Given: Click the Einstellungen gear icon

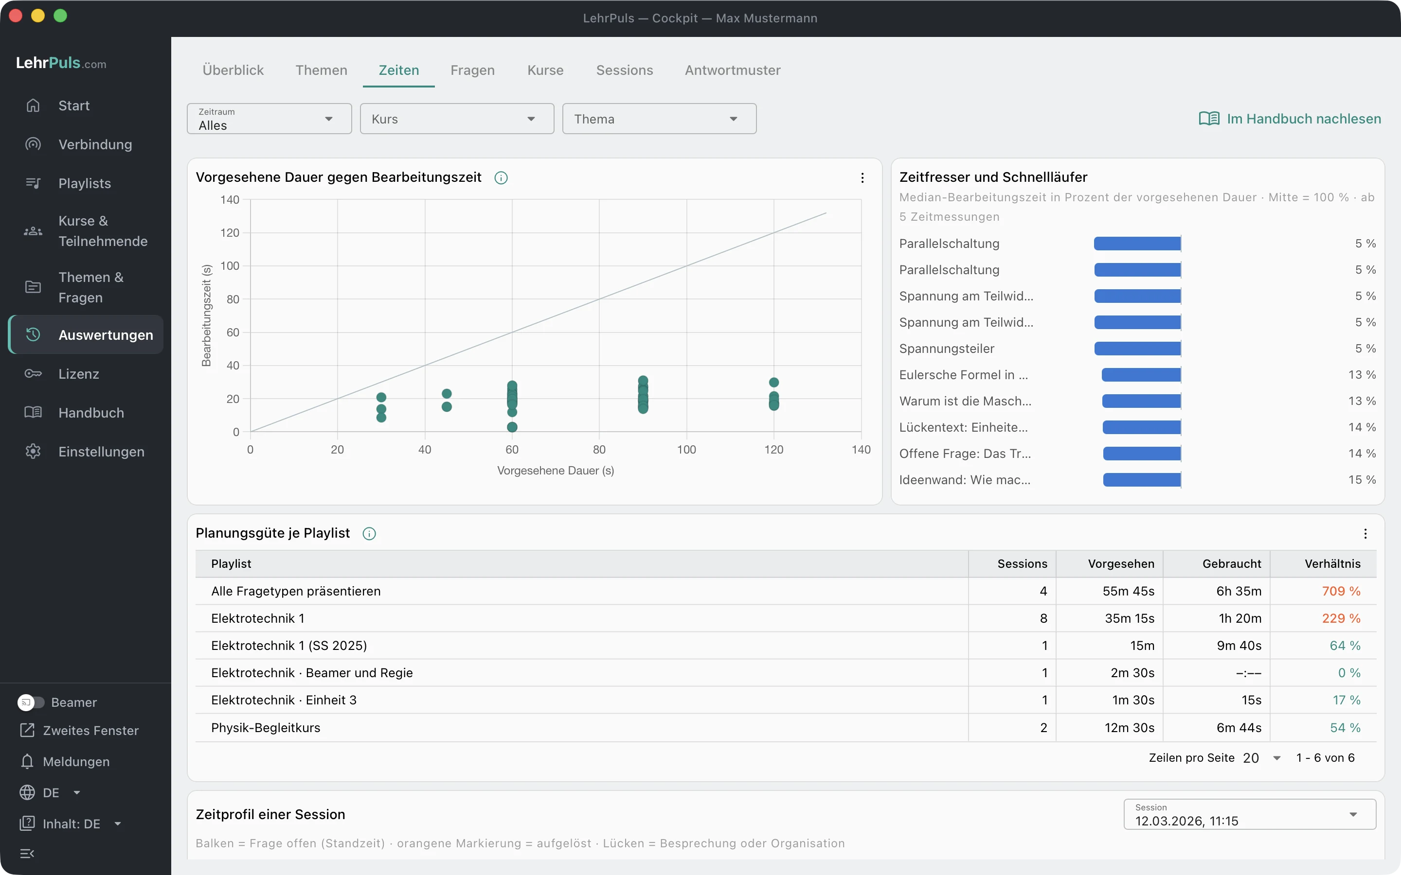Looking at the screenshot, I should click(x=33, y=452).
